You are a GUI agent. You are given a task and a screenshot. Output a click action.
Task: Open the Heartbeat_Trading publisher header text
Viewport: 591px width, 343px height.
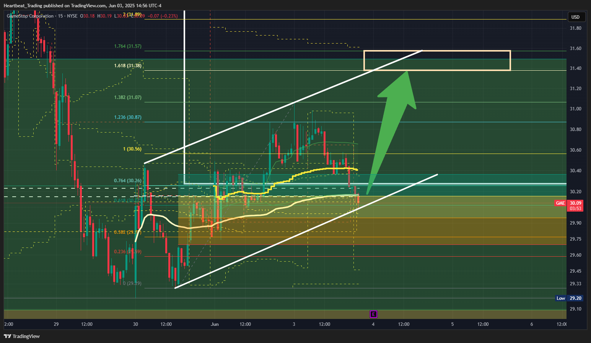pyautogui.click(x=82, y=5)
